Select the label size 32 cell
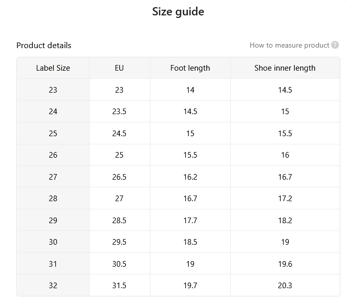This screenshot has width=347, height=301. (53, 285)
